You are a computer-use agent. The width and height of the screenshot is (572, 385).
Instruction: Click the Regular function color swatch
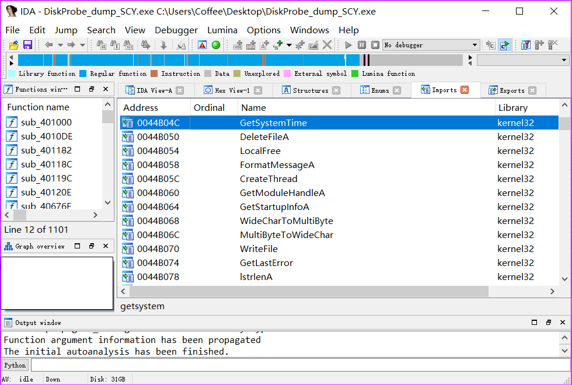83,73
